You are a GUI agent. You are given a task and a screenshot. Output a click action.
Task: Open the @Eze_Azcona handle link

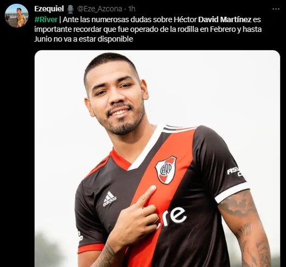coord(100,9)
